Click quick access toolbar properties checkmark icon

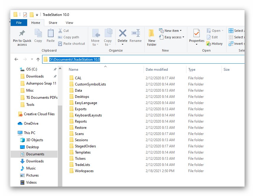point(25,15)
